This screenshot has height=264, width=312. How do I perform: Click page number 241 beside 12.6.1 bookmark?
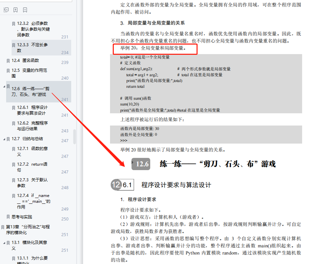65,115
